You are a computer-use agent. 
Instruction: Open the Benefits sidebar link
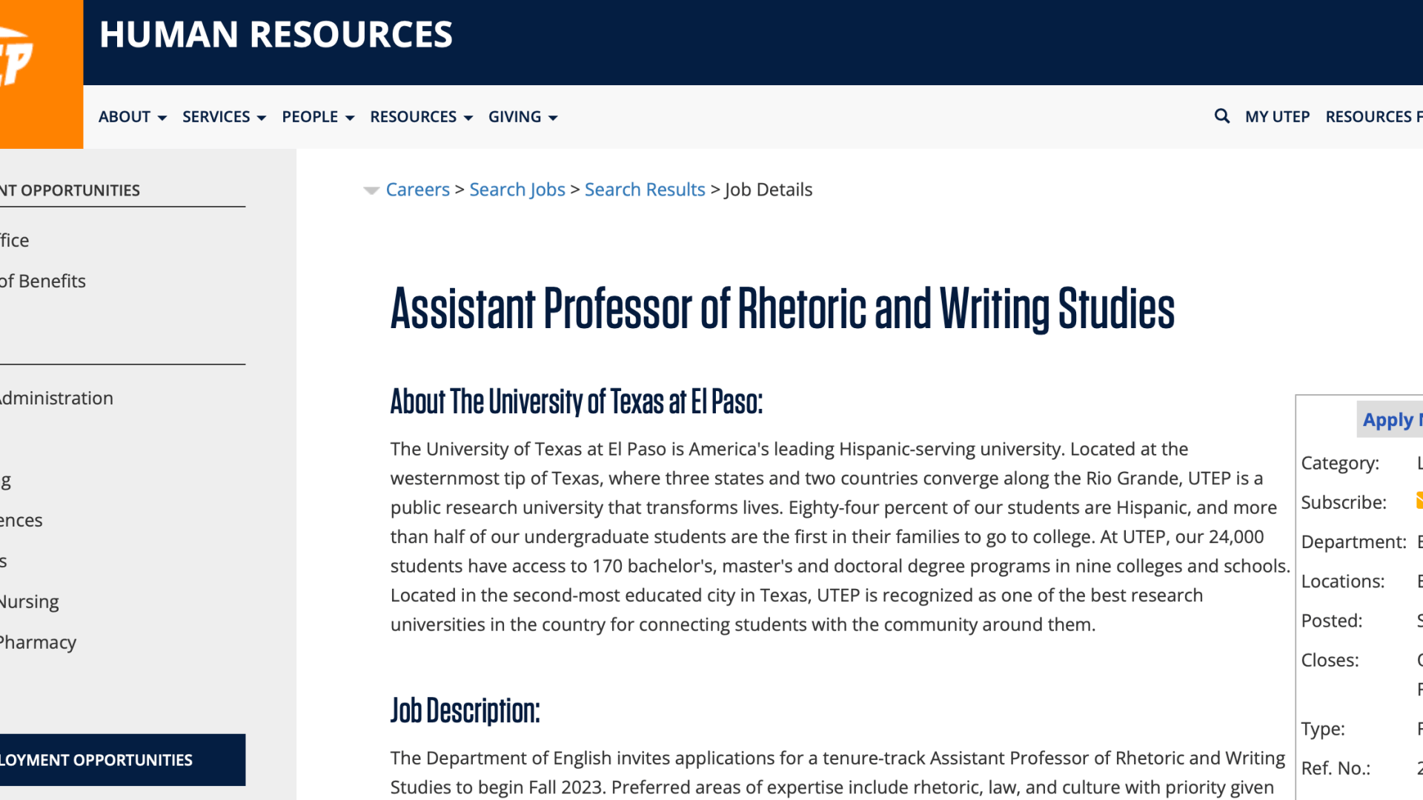pyautogui.click(x=44, y=281)
